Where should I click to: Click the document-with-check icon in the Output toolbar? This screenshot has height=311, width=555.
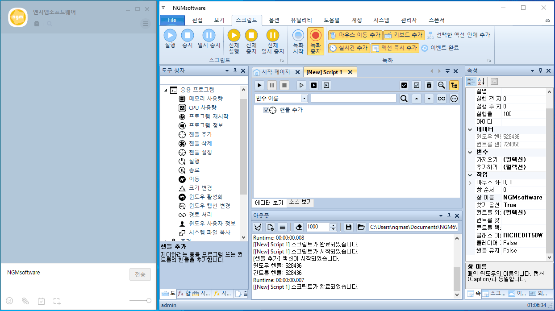[x=270, y=227]
